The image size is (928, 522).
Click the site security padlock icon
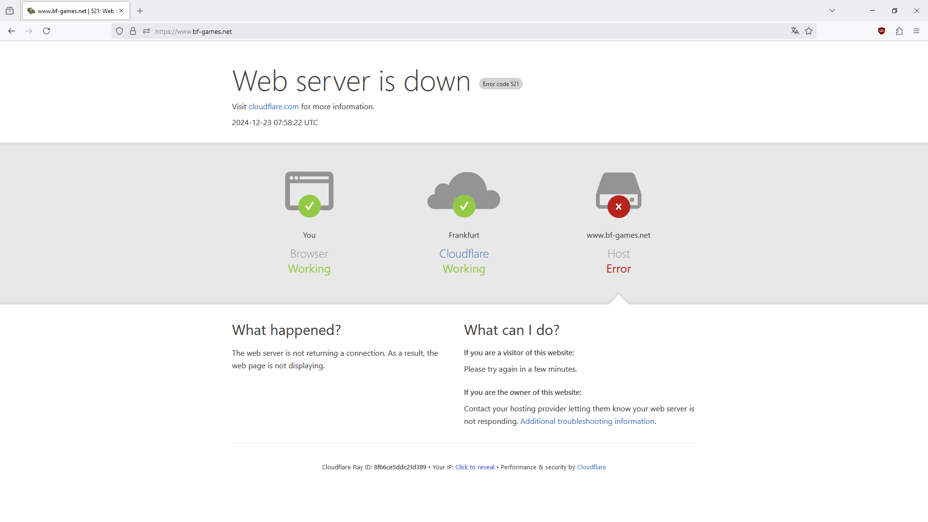133,31
